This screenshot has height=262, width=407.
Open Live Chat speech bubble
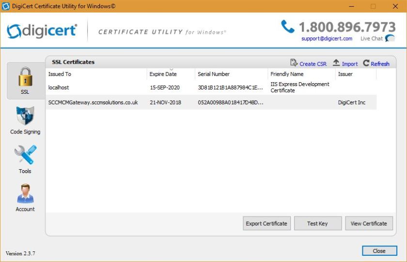coord(390,38)
